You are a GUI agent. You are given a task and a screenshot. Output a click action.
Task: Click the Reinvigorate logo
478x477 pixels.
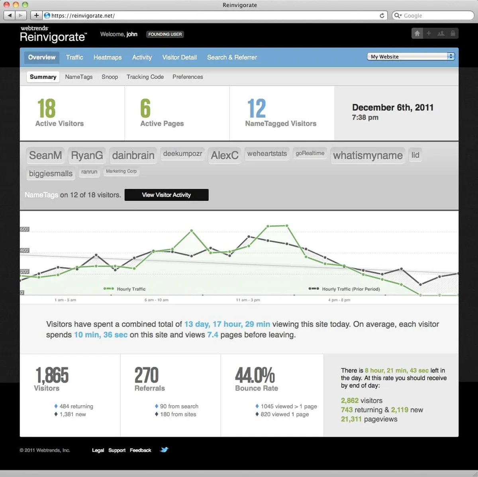[53, 34]
